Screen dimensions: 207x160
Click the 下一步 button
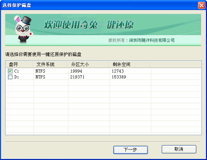click(x=131, y=150)
